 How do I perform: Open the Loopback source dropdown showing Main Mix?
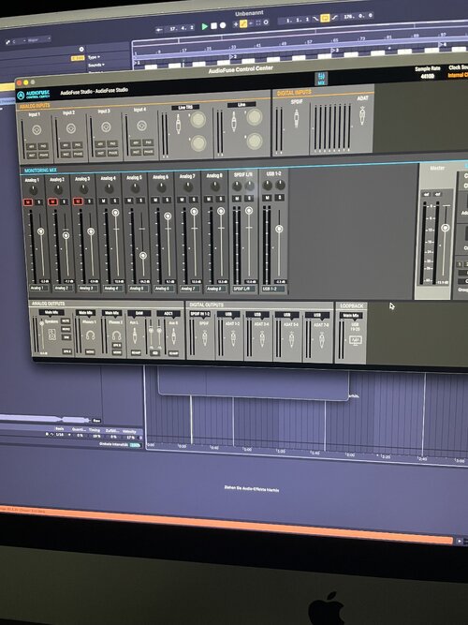click(351, 315)
